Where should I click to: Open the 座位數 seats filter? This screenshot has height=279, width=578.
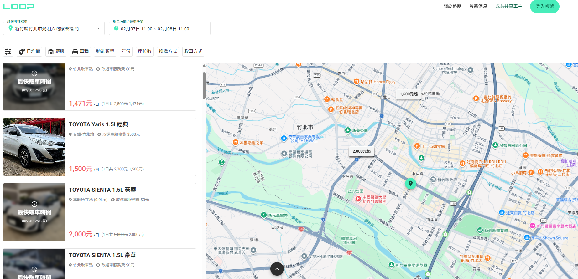click(x=145, y=52)
